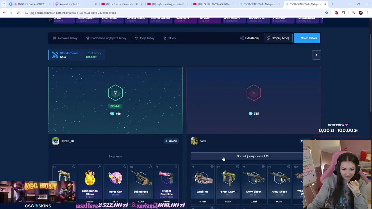The width and height of the screenshot is (372, 209).
Task: Click the 78.46zł profit value
Action: 171,141
